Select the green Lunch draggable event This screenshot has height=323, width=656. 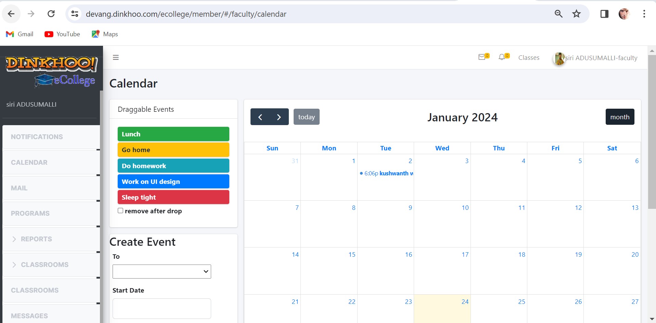tap(173, 134)
